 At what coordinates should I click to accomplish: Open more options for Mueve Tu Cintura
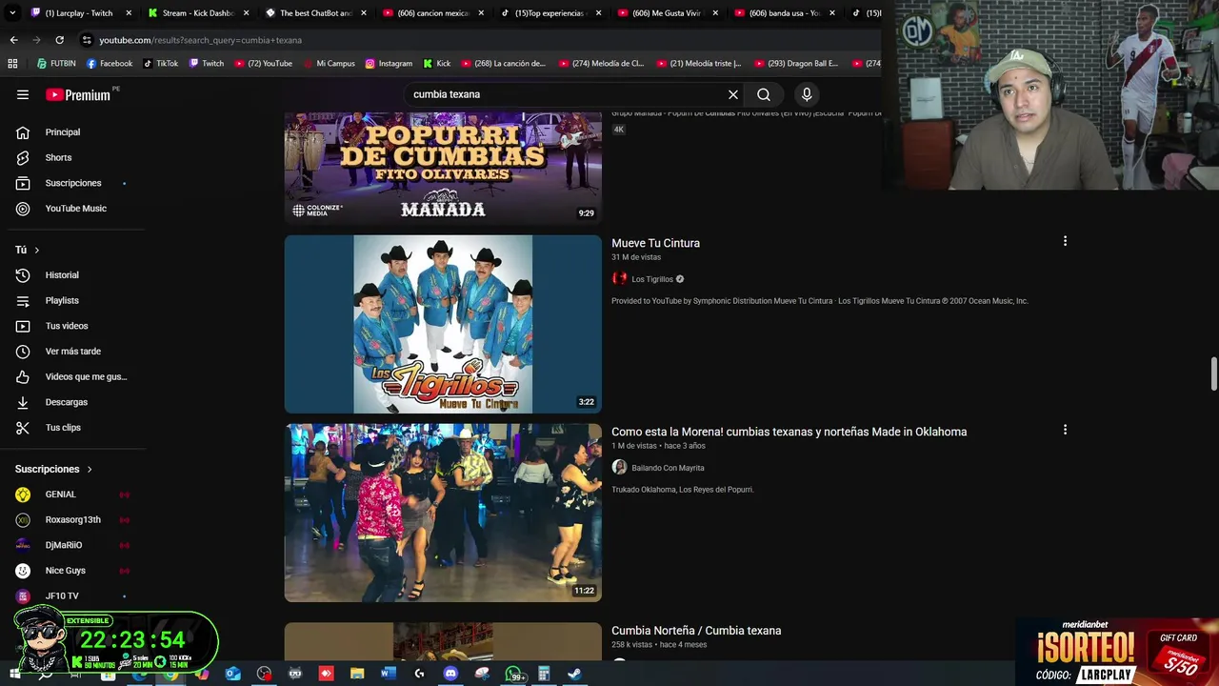click(1065, 241)
